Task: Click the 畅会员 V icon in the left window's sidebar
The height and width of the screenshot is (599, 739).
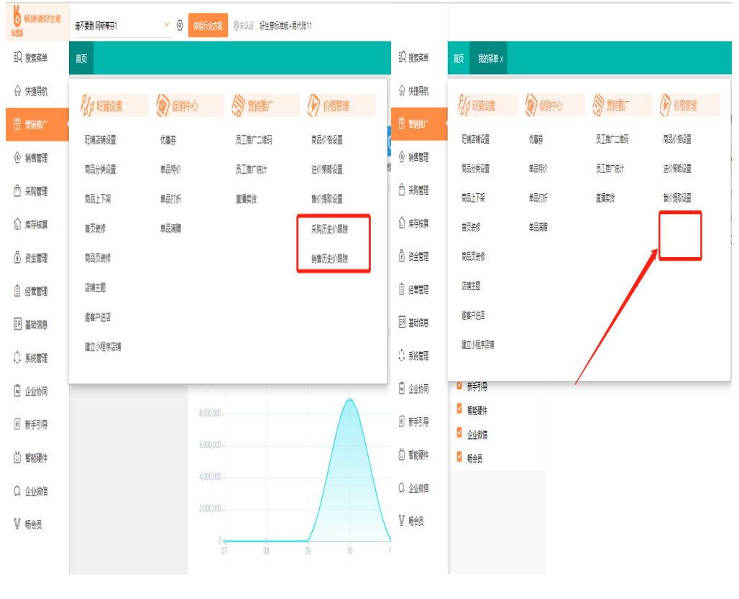Action: pyautogui.click(x=18, y=524)
